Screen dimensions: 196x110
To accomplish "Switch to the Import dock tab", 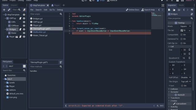I will click(x=14, y=5).
